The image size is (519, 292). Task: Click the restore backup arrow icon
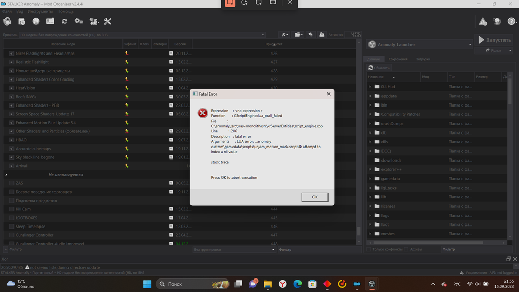coord(310,35)
